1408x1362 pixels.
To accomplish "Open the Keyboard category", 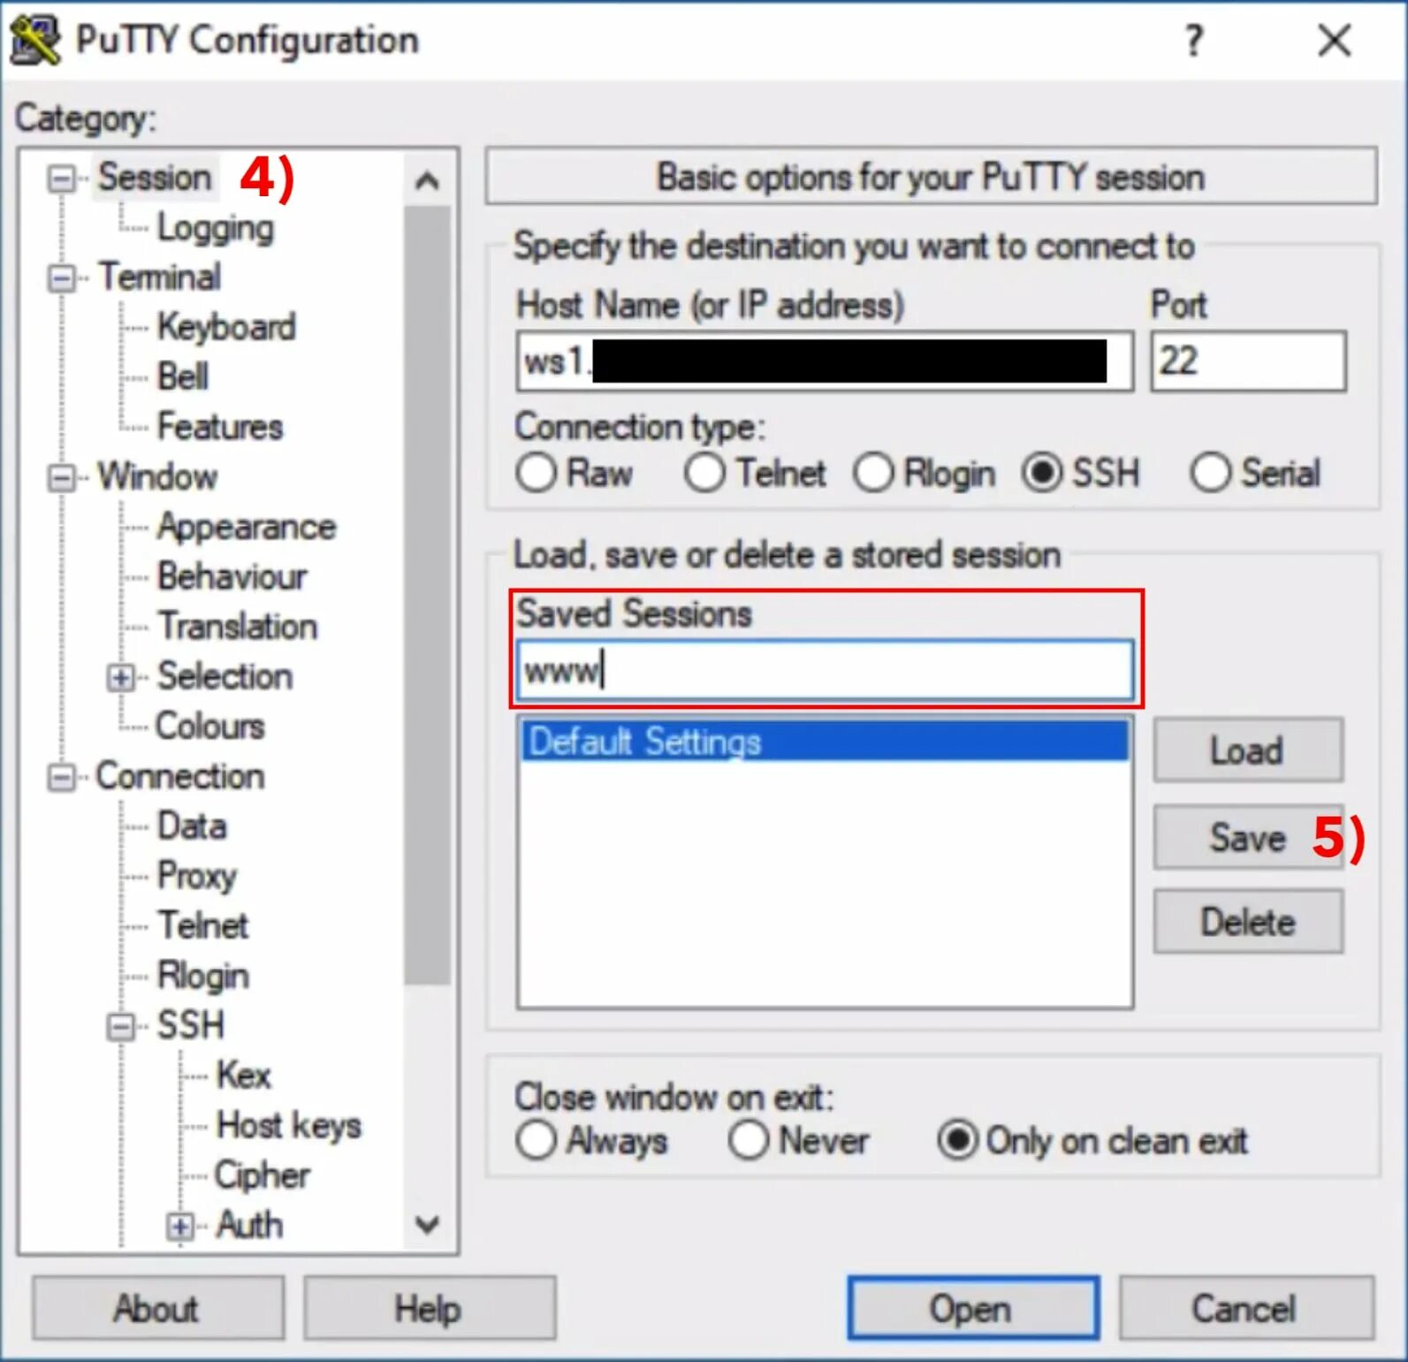I will pyautogui.click(x=226, y=328).
